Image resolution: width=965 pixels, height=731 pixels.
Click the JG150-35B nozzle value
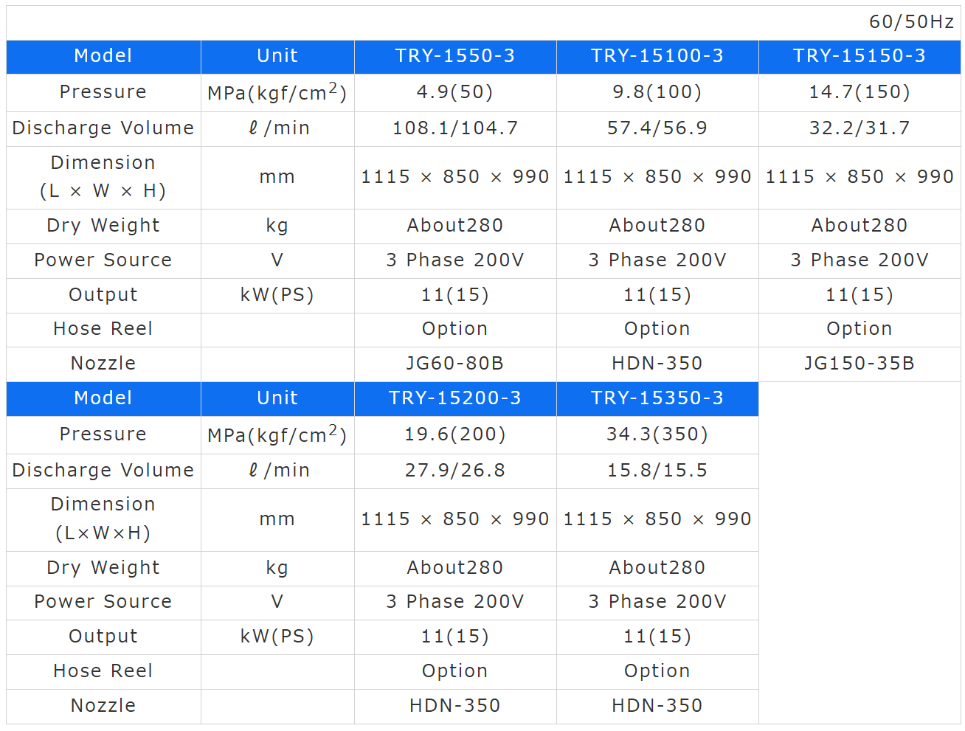click(859, 364)
